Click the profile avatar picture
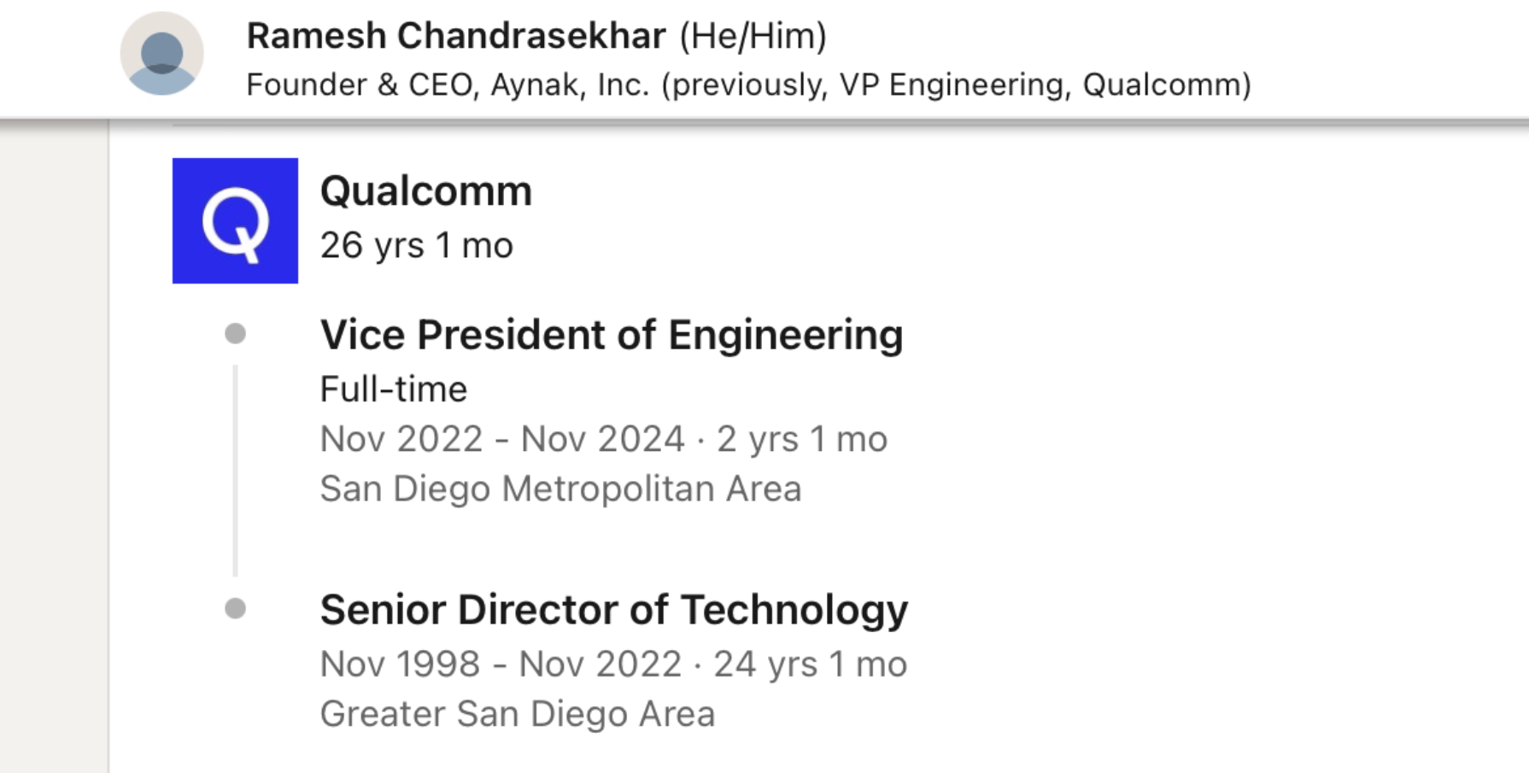The width and height of the screenshot is (1529, 773). point(161,53)
